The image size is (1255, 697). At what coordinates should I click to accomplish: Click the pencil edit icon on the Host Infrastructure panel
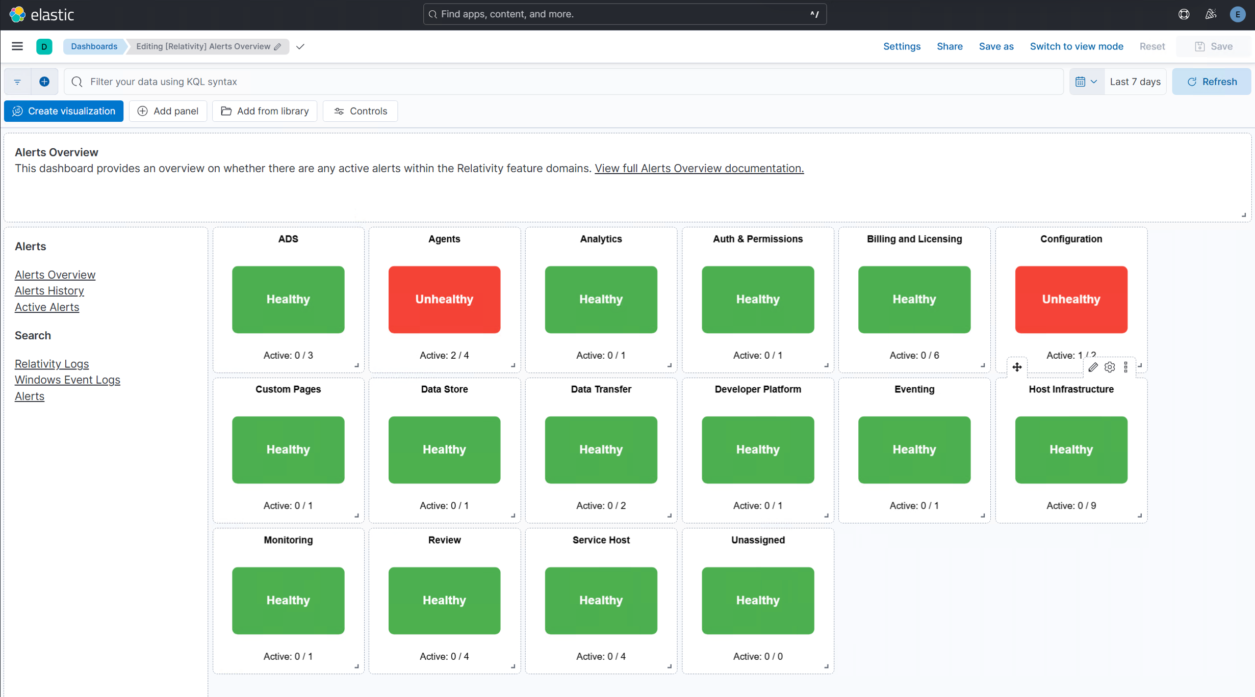pyautogui.click(x=1093, y=367)
